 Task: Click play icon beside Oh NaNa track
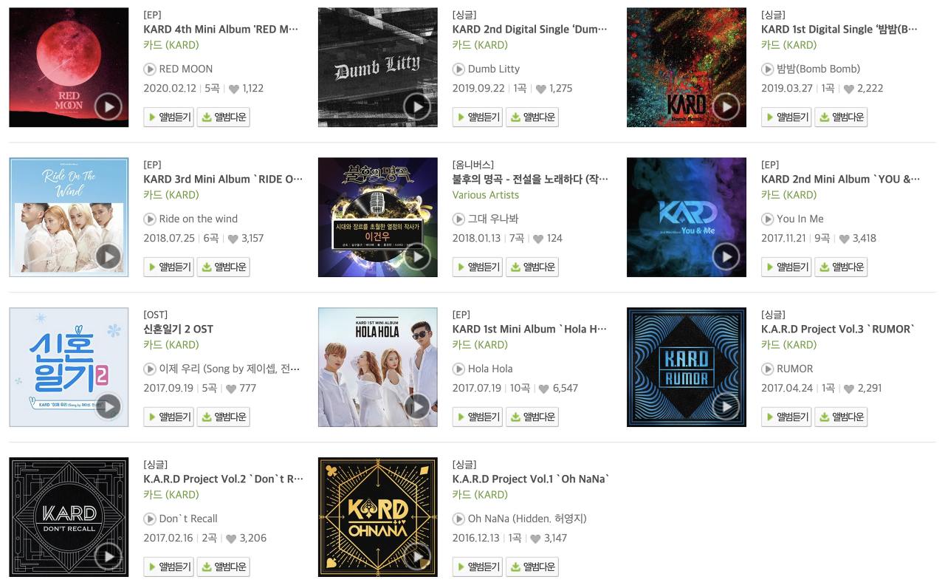[458, 519]
